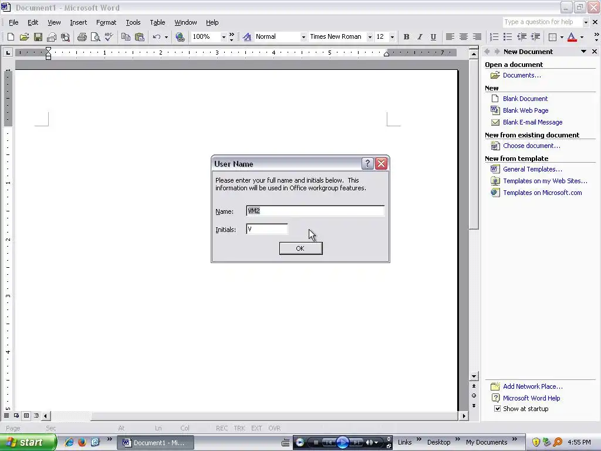Screen dimensions: 601x451
Task: Open the Format menu
Action: 106,22
